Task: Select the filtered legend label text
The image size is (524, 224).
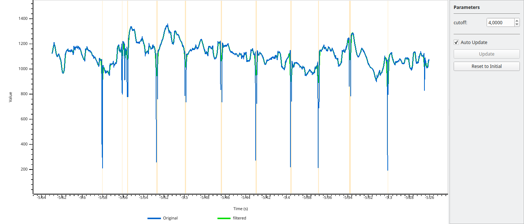Action: click(240, 218)
